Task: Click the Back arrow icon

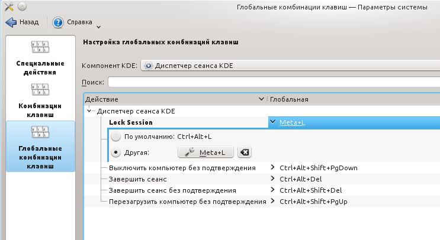Action: (x=11, y=22)
